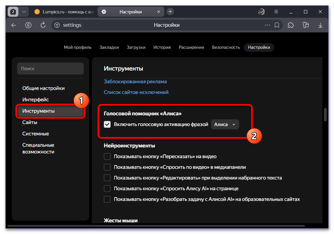
Task: Bookmark this page
Action: tap(277, 25)
